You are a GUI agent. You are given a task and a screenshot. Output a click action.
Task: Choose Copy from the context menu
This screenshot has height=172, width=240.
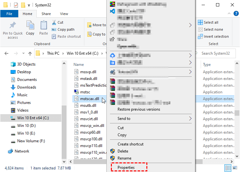coord(122,135)
